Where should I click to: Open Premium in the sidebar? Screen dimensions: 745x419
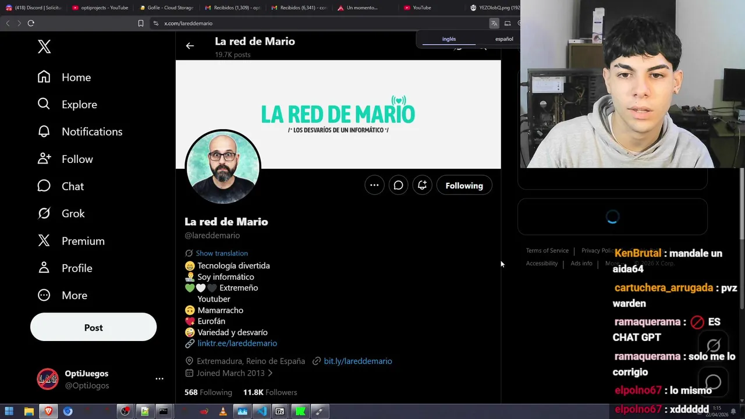tap(70, 241)
